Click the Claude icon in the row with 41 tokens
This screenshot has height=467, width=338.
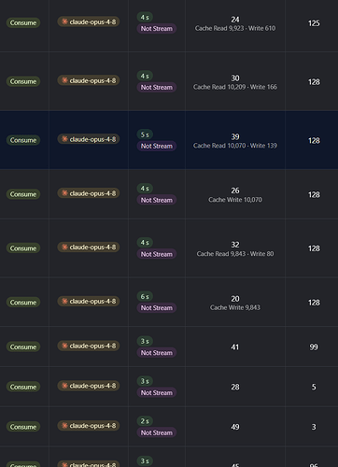pos(64,346)
